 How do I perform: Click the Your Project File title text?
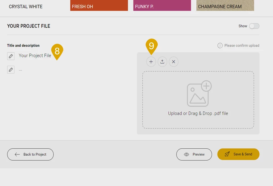[35, 56]
